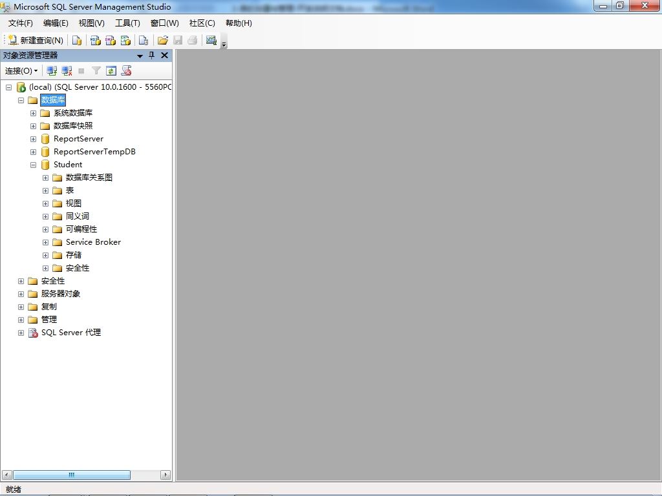Select the Service Broker label
The image size is (662, 496).
(93, 242)
